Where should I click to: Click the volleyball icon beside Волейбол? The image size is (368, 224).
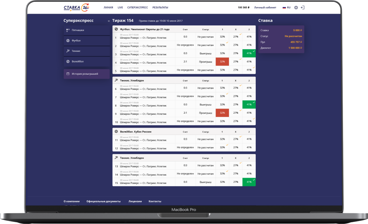coord(68,61)
